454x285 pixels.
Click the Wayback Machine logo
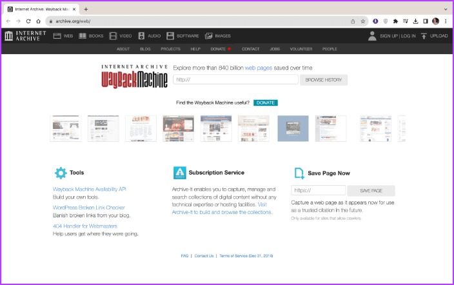coord(134,76)
